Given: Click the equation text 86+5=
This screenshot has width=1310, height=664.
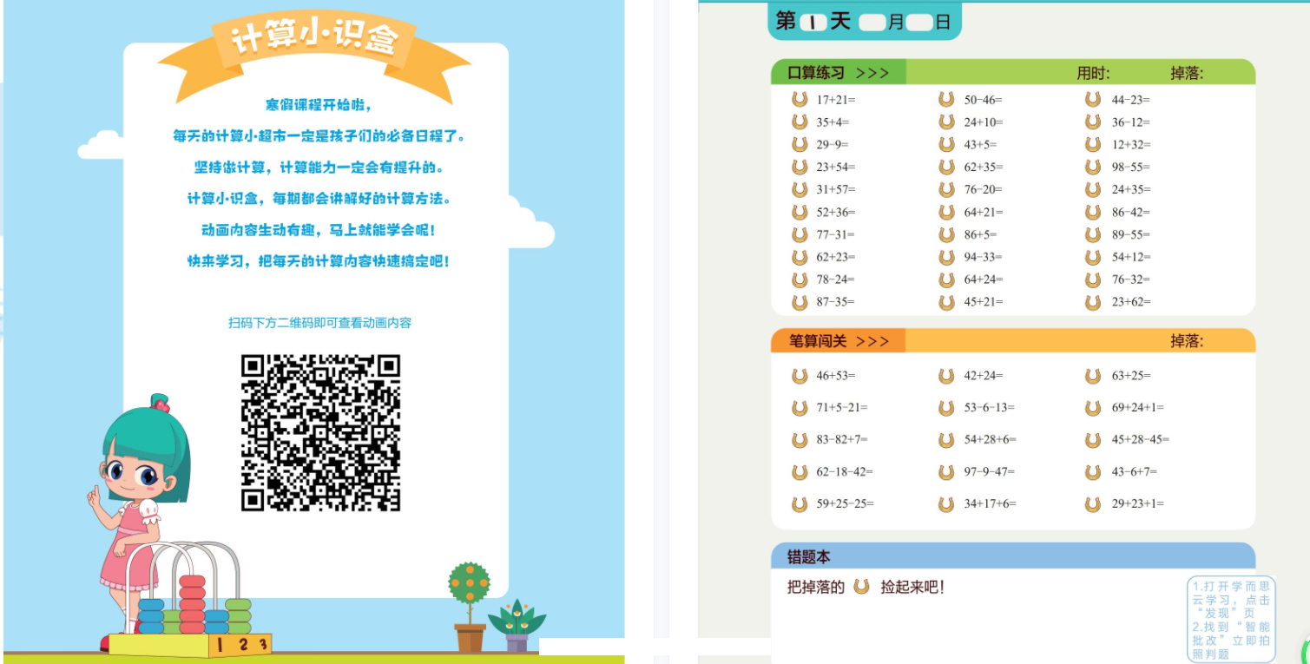Looking at the screenshot, I should [x=981, y=234].
